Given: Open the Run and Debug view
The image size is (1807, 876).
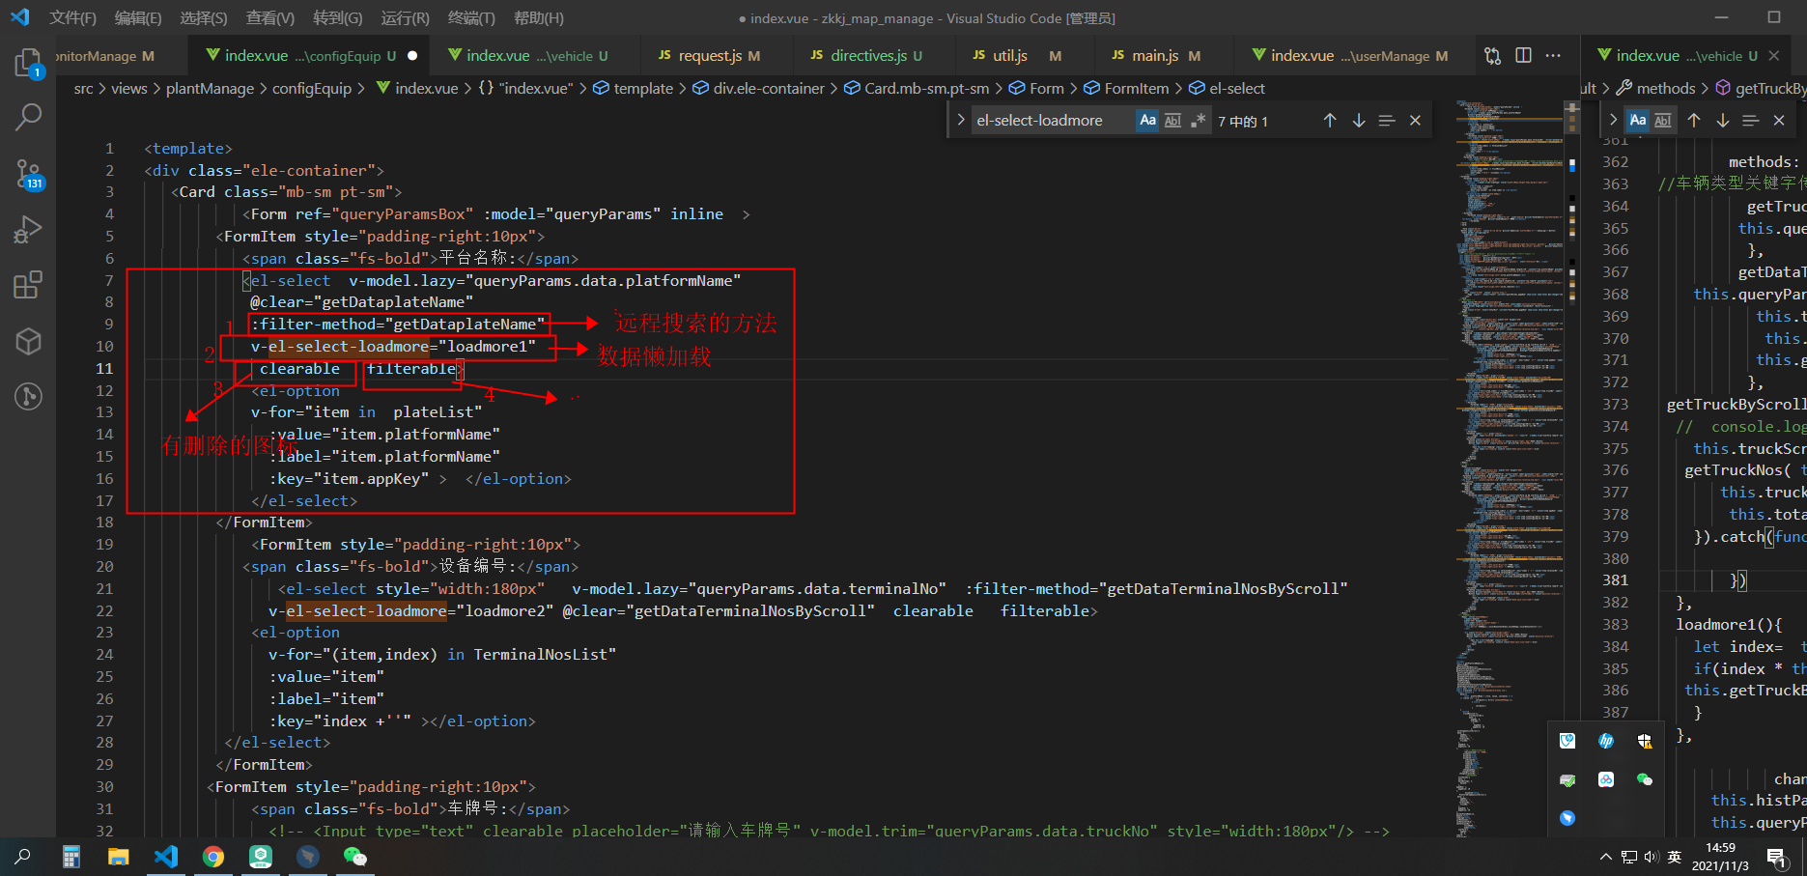Looking at the screenshot, I should (29, 228).
